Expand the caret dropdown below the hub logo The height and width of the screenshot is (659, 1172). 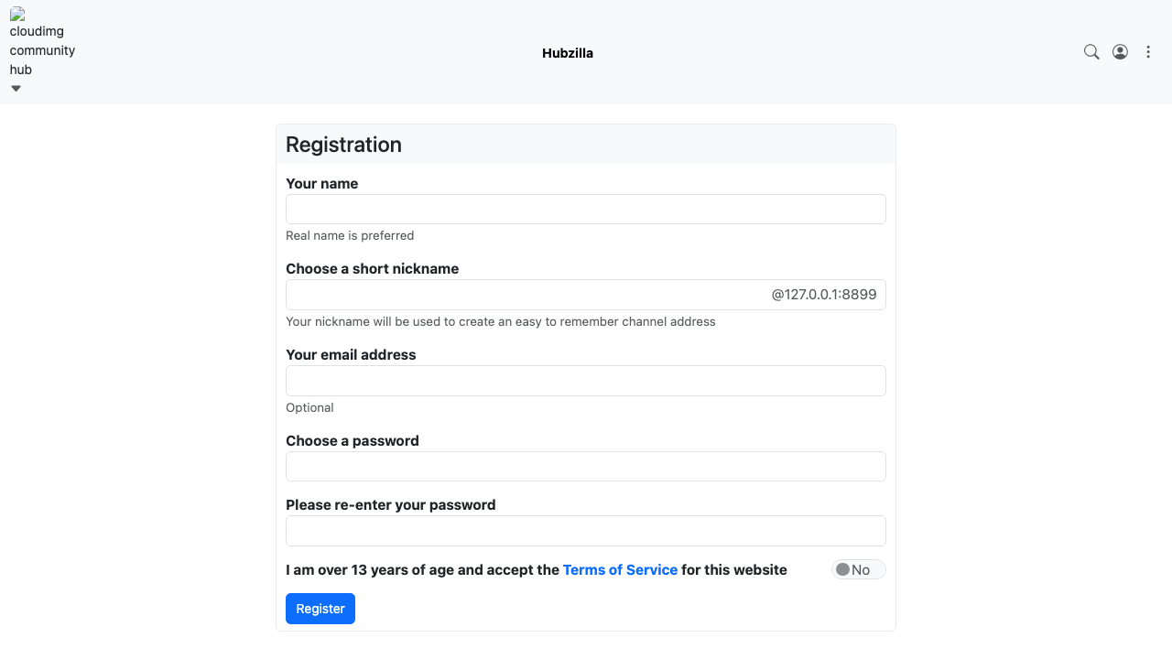click(x=16, y=89)
